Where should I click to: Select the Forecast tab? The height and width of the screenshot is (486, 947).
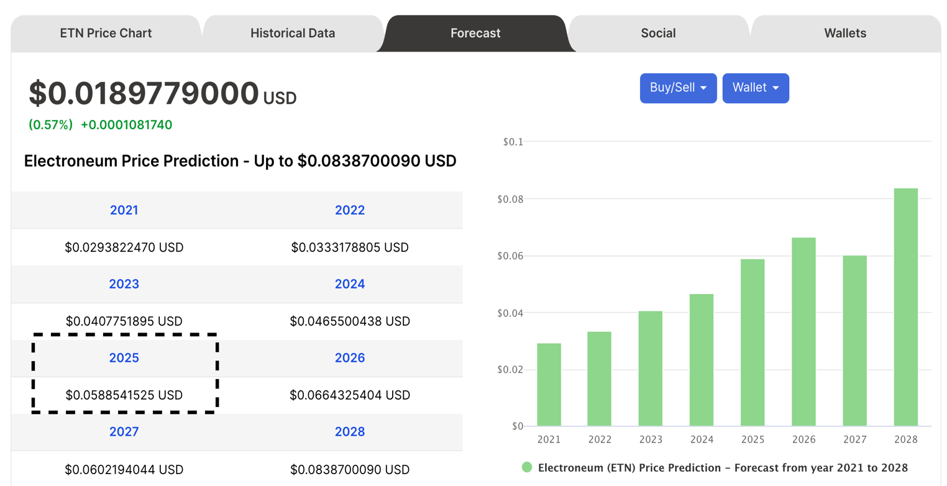tap(475, 33)
